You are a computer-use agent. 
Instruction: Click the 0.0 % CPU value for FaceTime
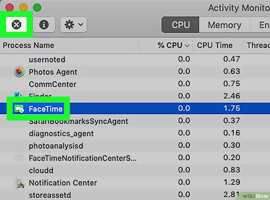(x=184, y=108)
